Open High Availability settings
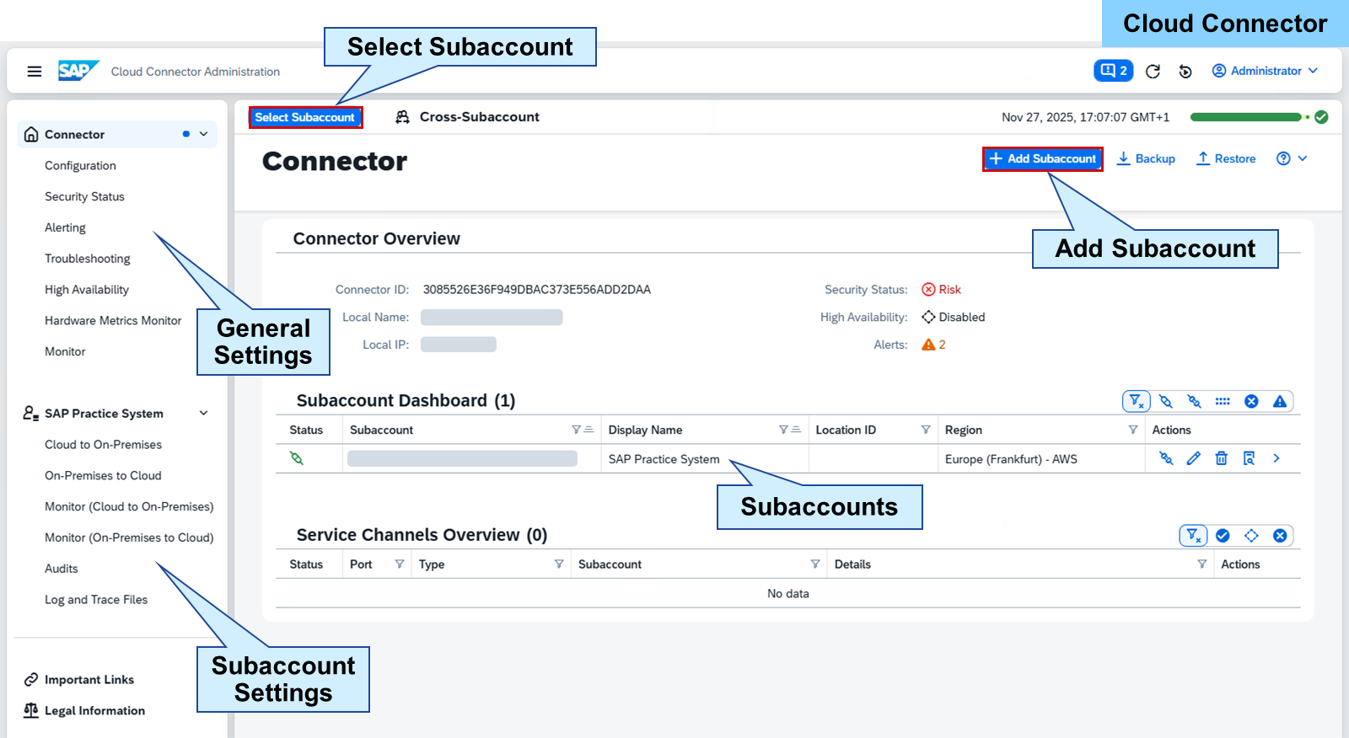1349x738 pixels. (87, 290)
